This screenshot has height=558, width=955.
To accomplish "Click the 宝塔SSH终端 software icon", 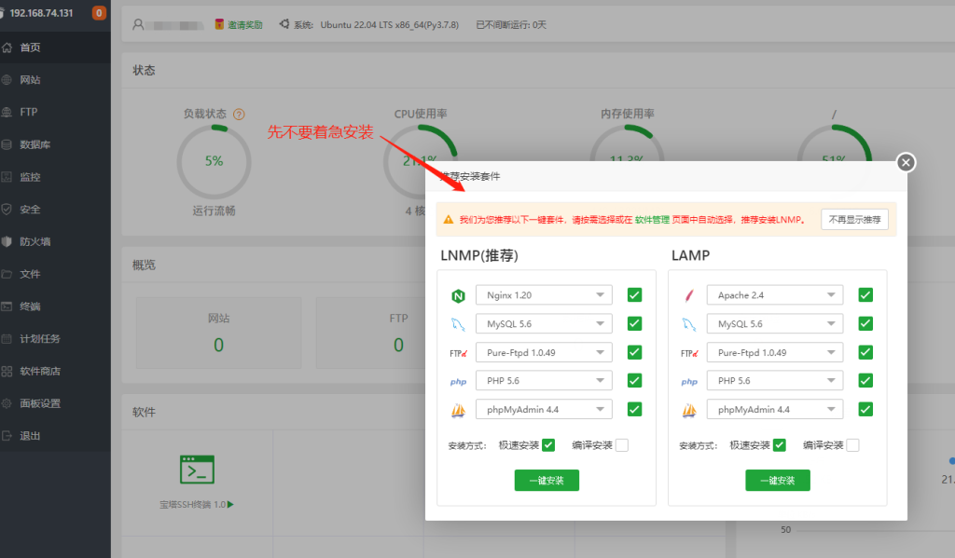I will [x=197, y=470].
